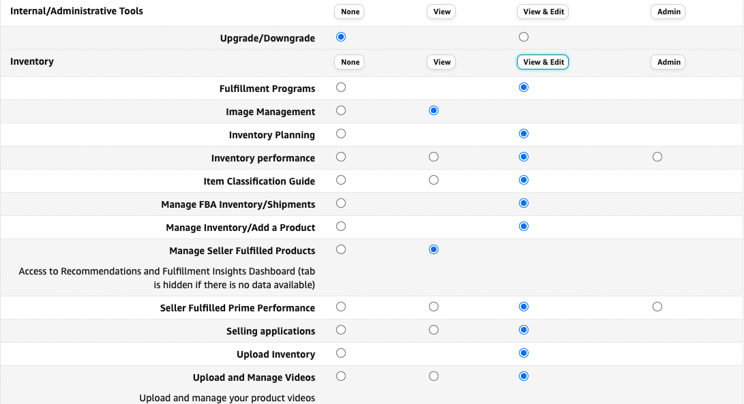Select Admin for Inventory performance
This screenshot has height=404, width=744.
pyautogui.click(x=657, y=157)
